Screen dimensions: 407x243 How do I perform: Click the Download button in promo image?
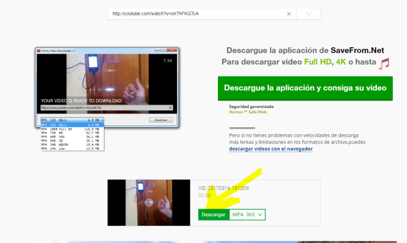161,120
